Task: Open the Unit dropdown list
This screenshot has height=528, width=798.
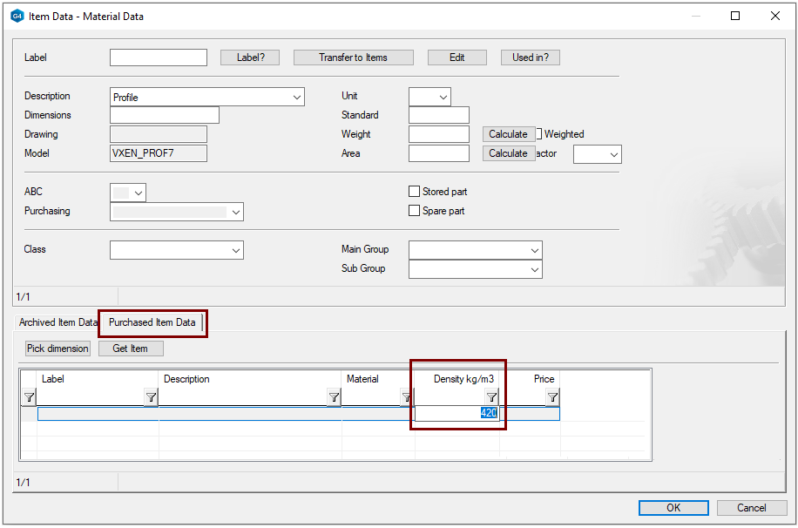Action: (x=443, y=98)
